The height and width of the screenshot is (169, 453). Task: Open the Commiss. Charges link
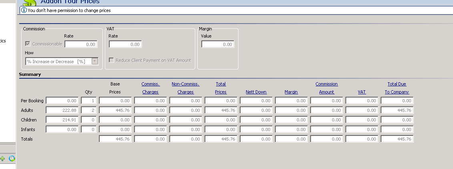click(150, 88)
